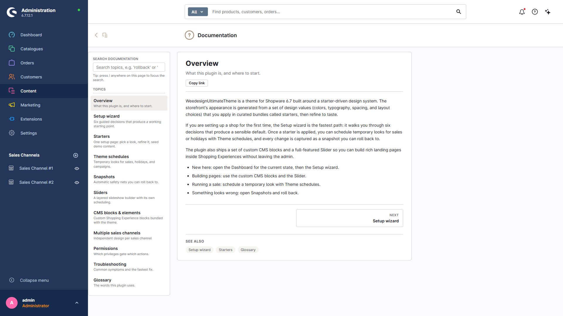The width and height of the screenshot is (563, 316).
Task: Select Sales Channel #2 in sidebar
Action: 36,182
